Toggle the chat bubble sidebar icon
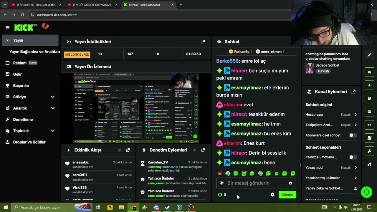This screenshot has height=212, width=377. 369,112
